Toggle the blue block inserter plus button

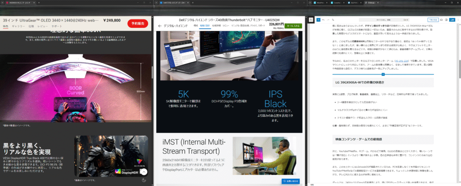(x=318, y=20)
